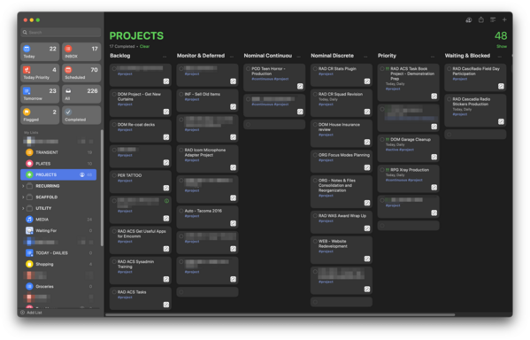530x340 pixels.
Task: Click the note icon on RPG Xray Production card
Action: coord(434,188)
